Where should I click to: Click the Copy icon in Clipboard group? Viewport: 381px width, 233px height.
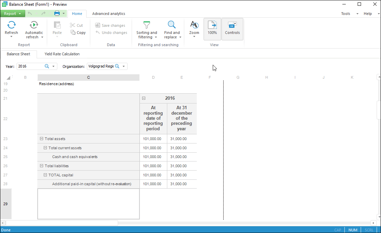point(73,33)
